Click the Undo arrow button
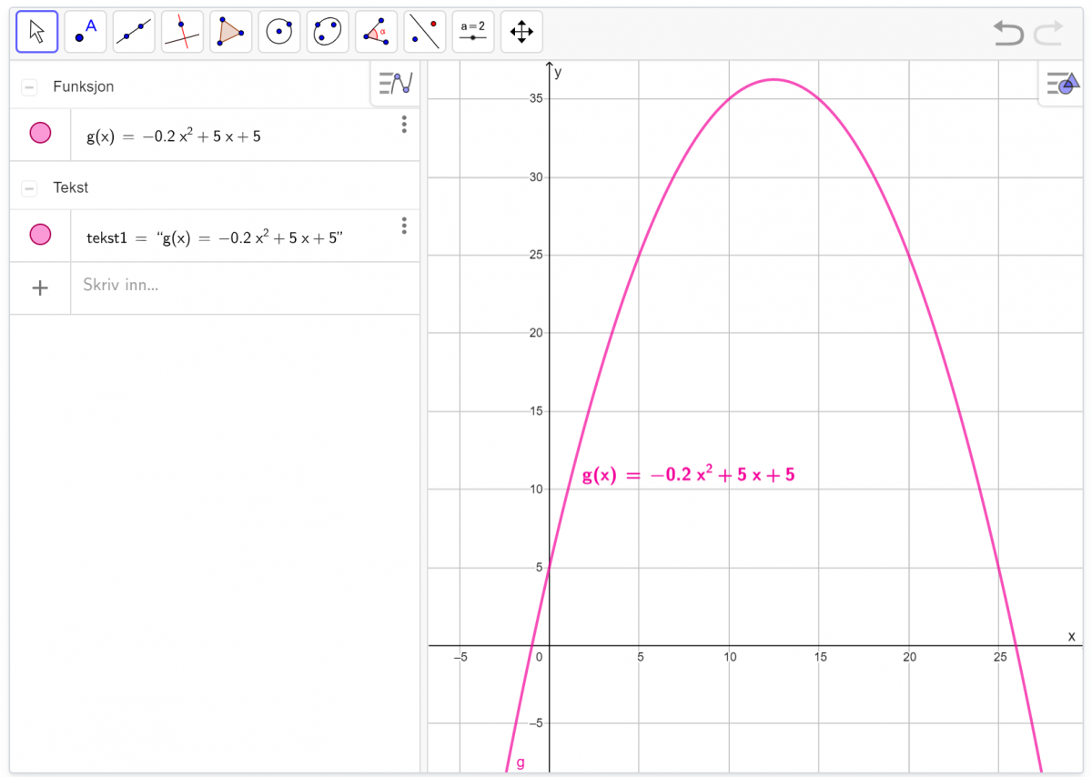This screenshot has width=1092, height=777. (x=1007, y=35)
